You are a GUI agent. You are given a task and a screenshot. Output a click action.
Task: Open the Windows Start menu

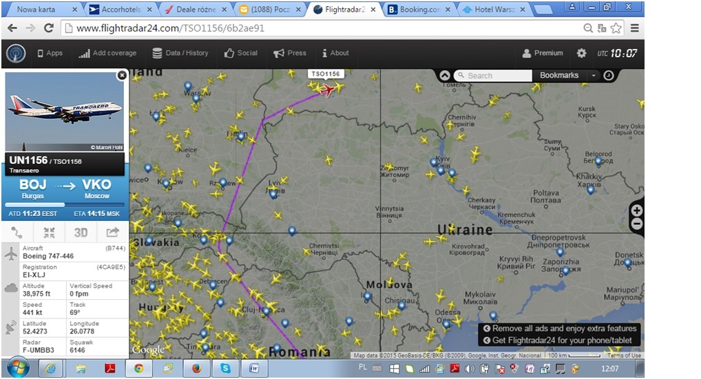pyautogui.click(x=19, y=368)
